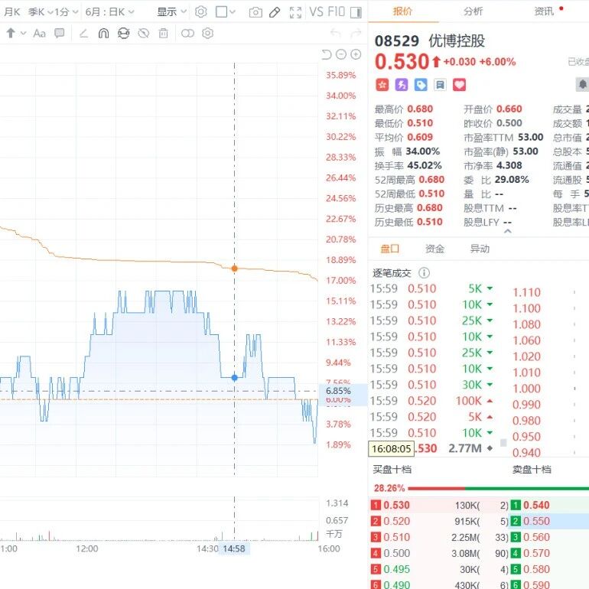Activate the magnet snap tool
The width and height of the screenshot is (589, 589).
click(103, 34)
